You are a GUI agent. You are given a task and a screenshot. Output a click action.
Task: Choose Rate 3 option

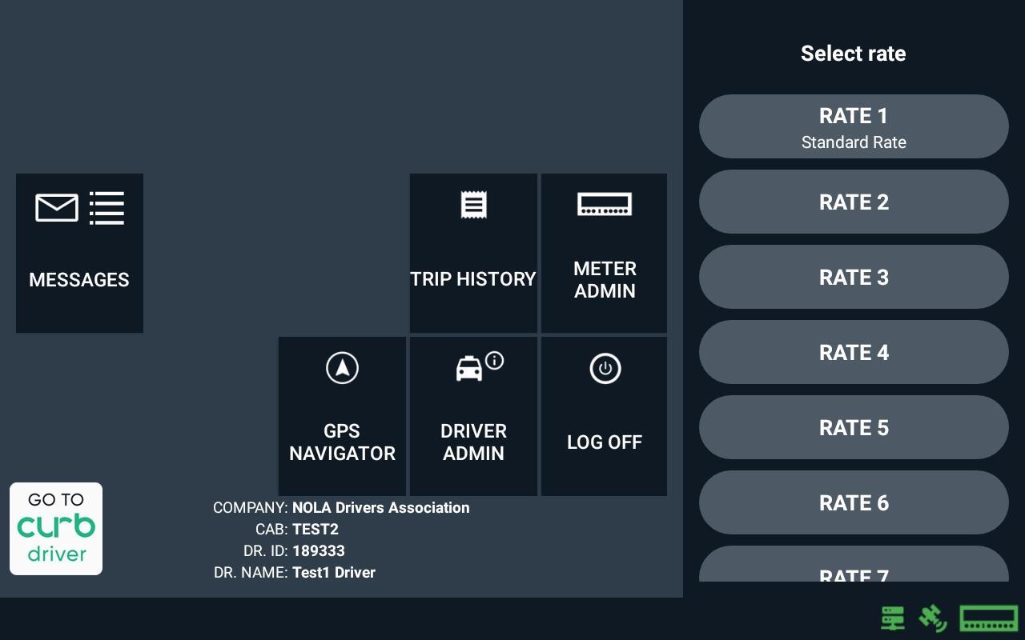point(854,277)
